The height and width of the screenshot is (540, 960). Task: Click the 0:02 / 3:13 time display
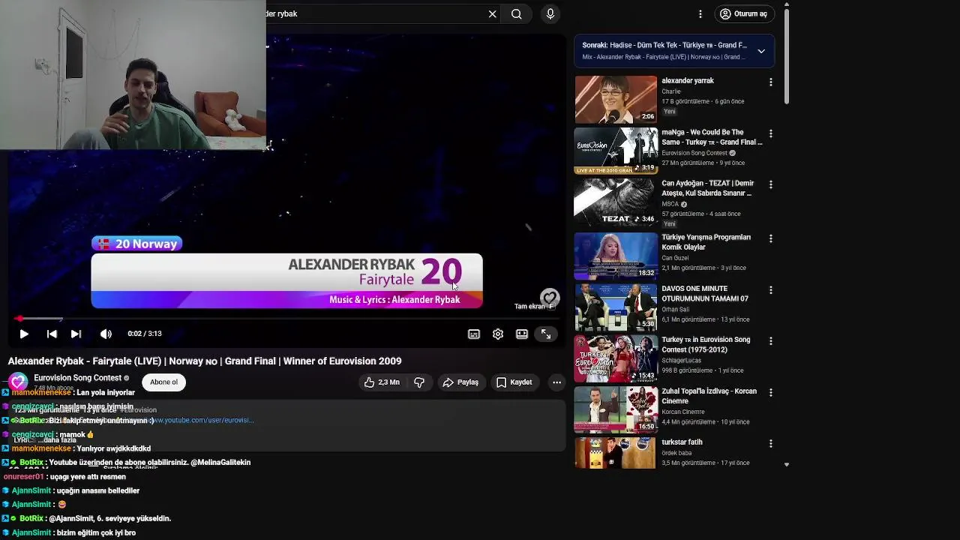click(x=145, y=334)
